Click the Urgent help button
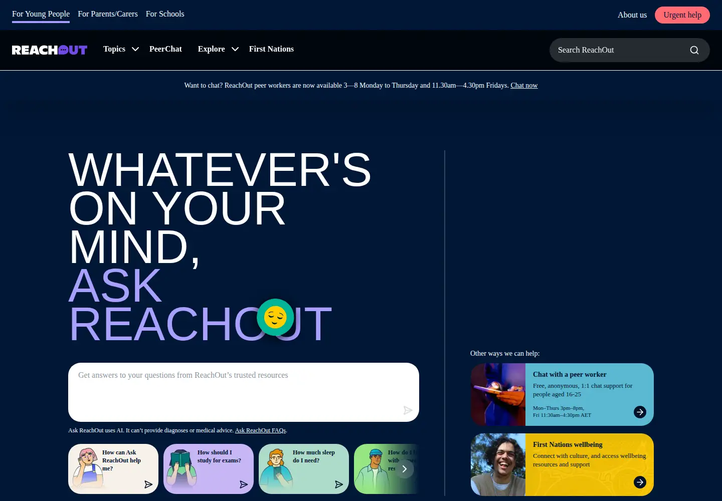722x501 pixels. 682,15
